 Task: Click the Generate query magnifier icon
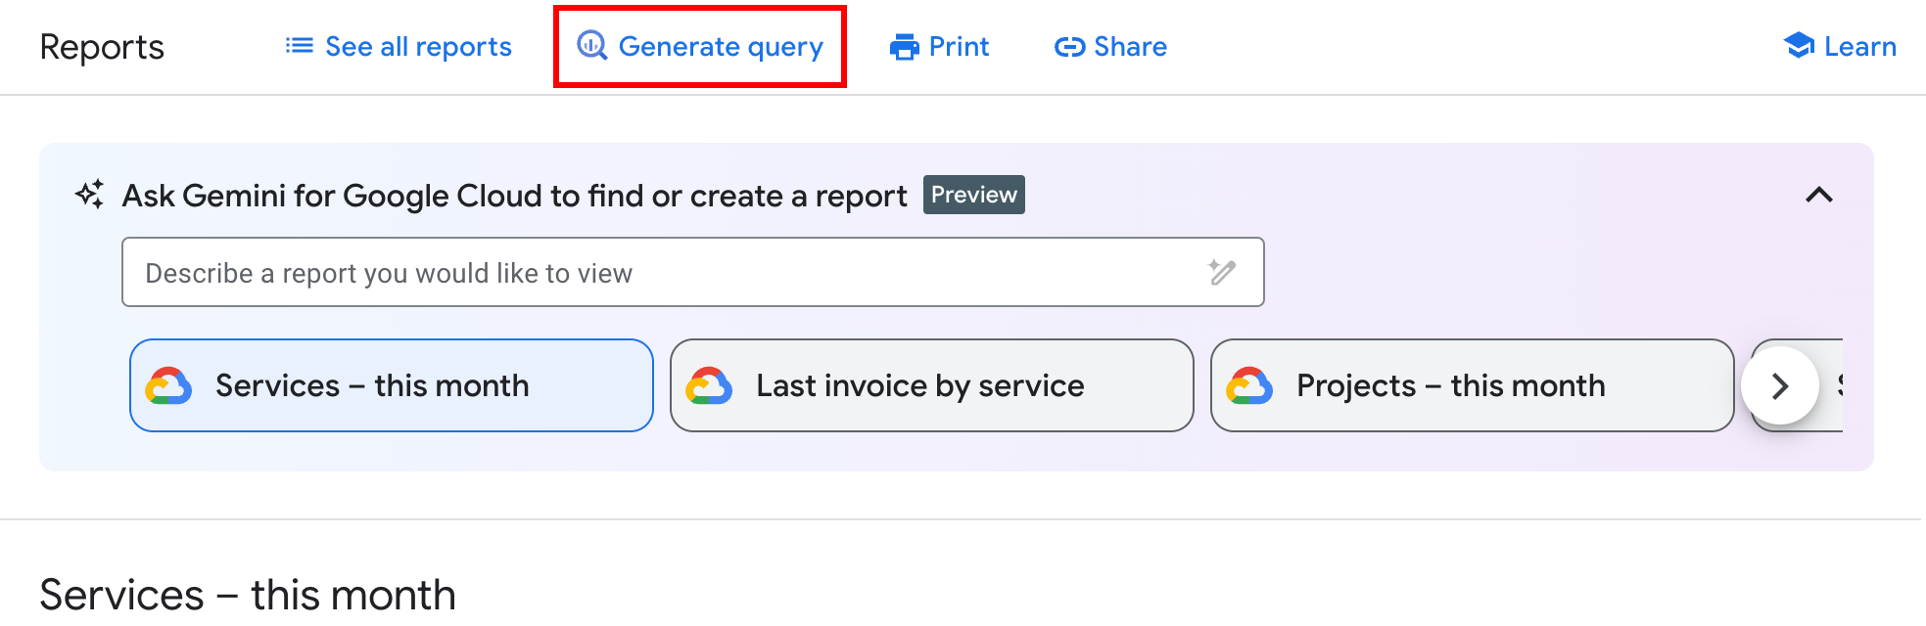[591, 45]
